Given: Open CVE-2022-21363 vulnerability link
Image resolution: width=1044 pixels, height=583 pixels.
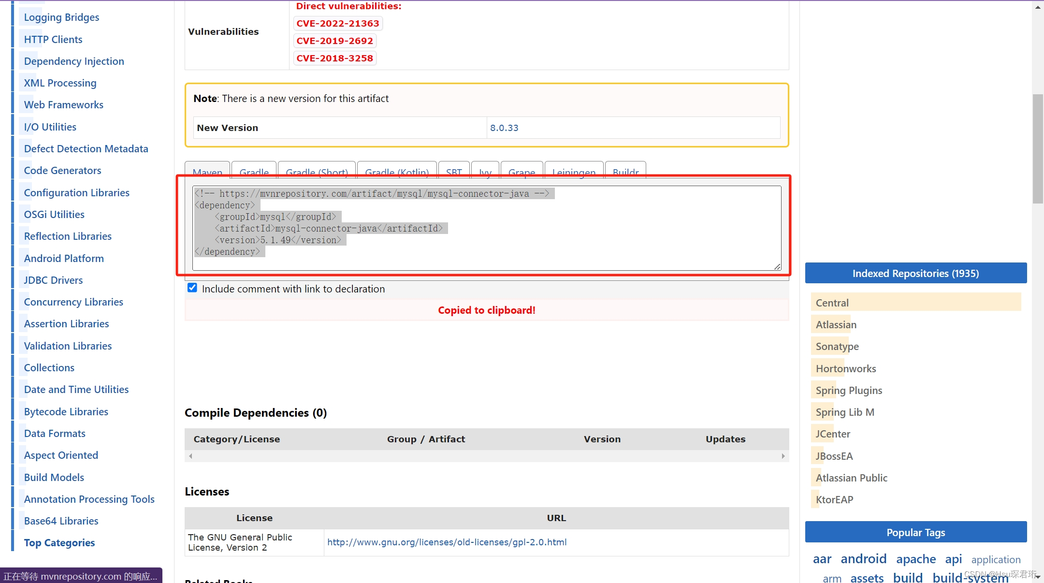Looking at the screenshot, I should coord(338,23).
